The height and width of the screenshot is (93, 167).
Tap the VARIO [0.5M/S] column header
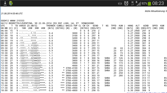pos(28,26)
